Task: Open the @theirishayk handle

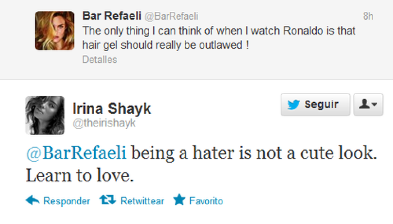Action: pyautogui.click(x=104, y=123)
